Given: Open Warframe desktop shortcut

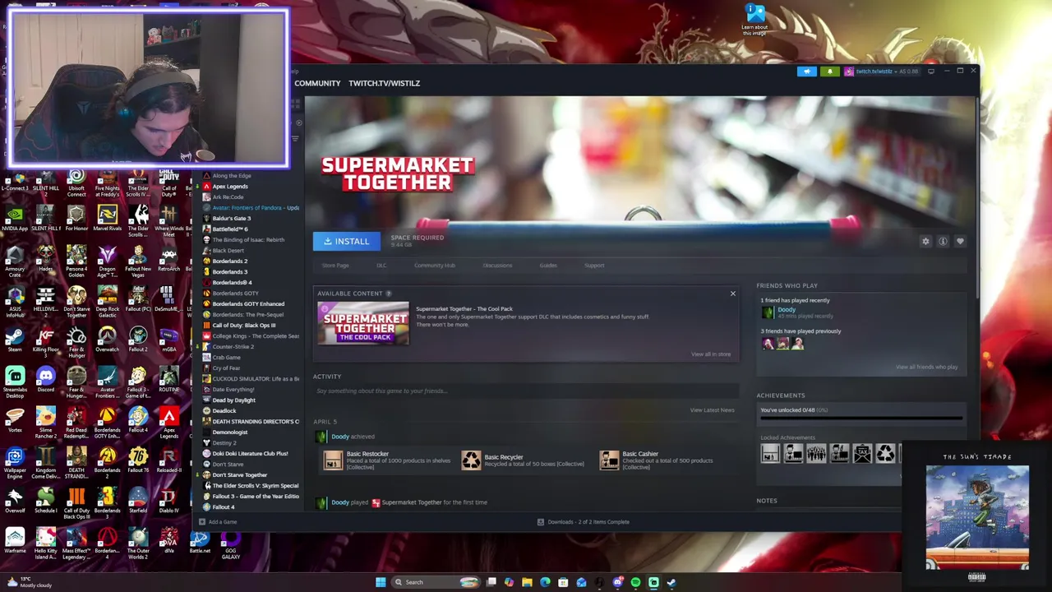Looking at the screenshot, I should coord(15,541).
